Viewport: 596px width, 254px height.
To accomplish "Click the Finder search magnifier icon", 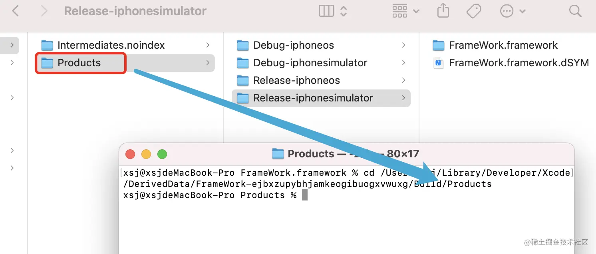I will (575, 11).
